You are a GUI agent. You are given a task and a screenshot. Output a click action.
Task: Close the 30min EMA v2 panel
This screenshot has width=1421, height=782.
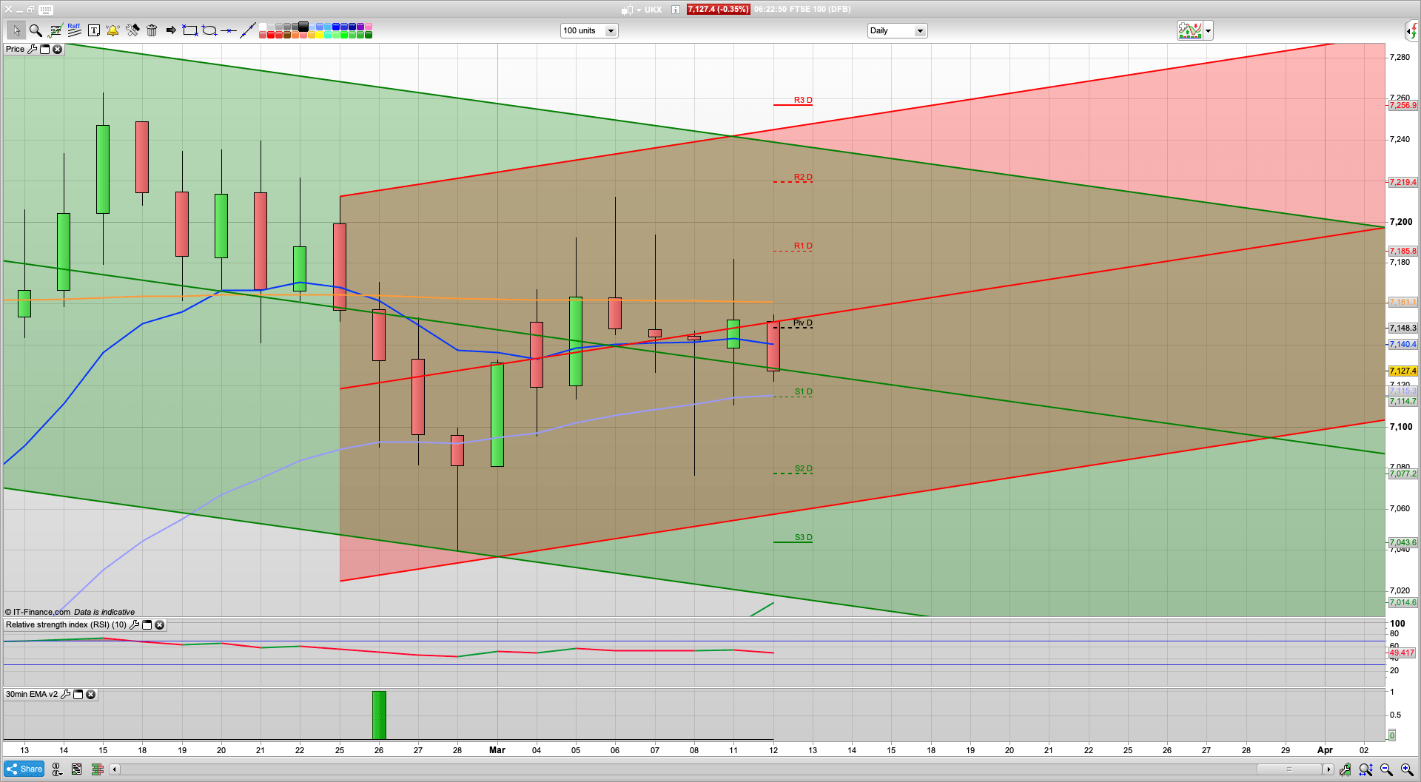90,695
